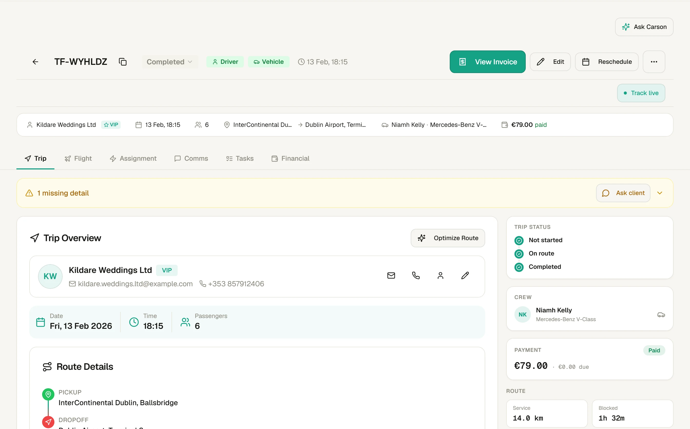
Task: Start Track live
Action: click(641, 93)
